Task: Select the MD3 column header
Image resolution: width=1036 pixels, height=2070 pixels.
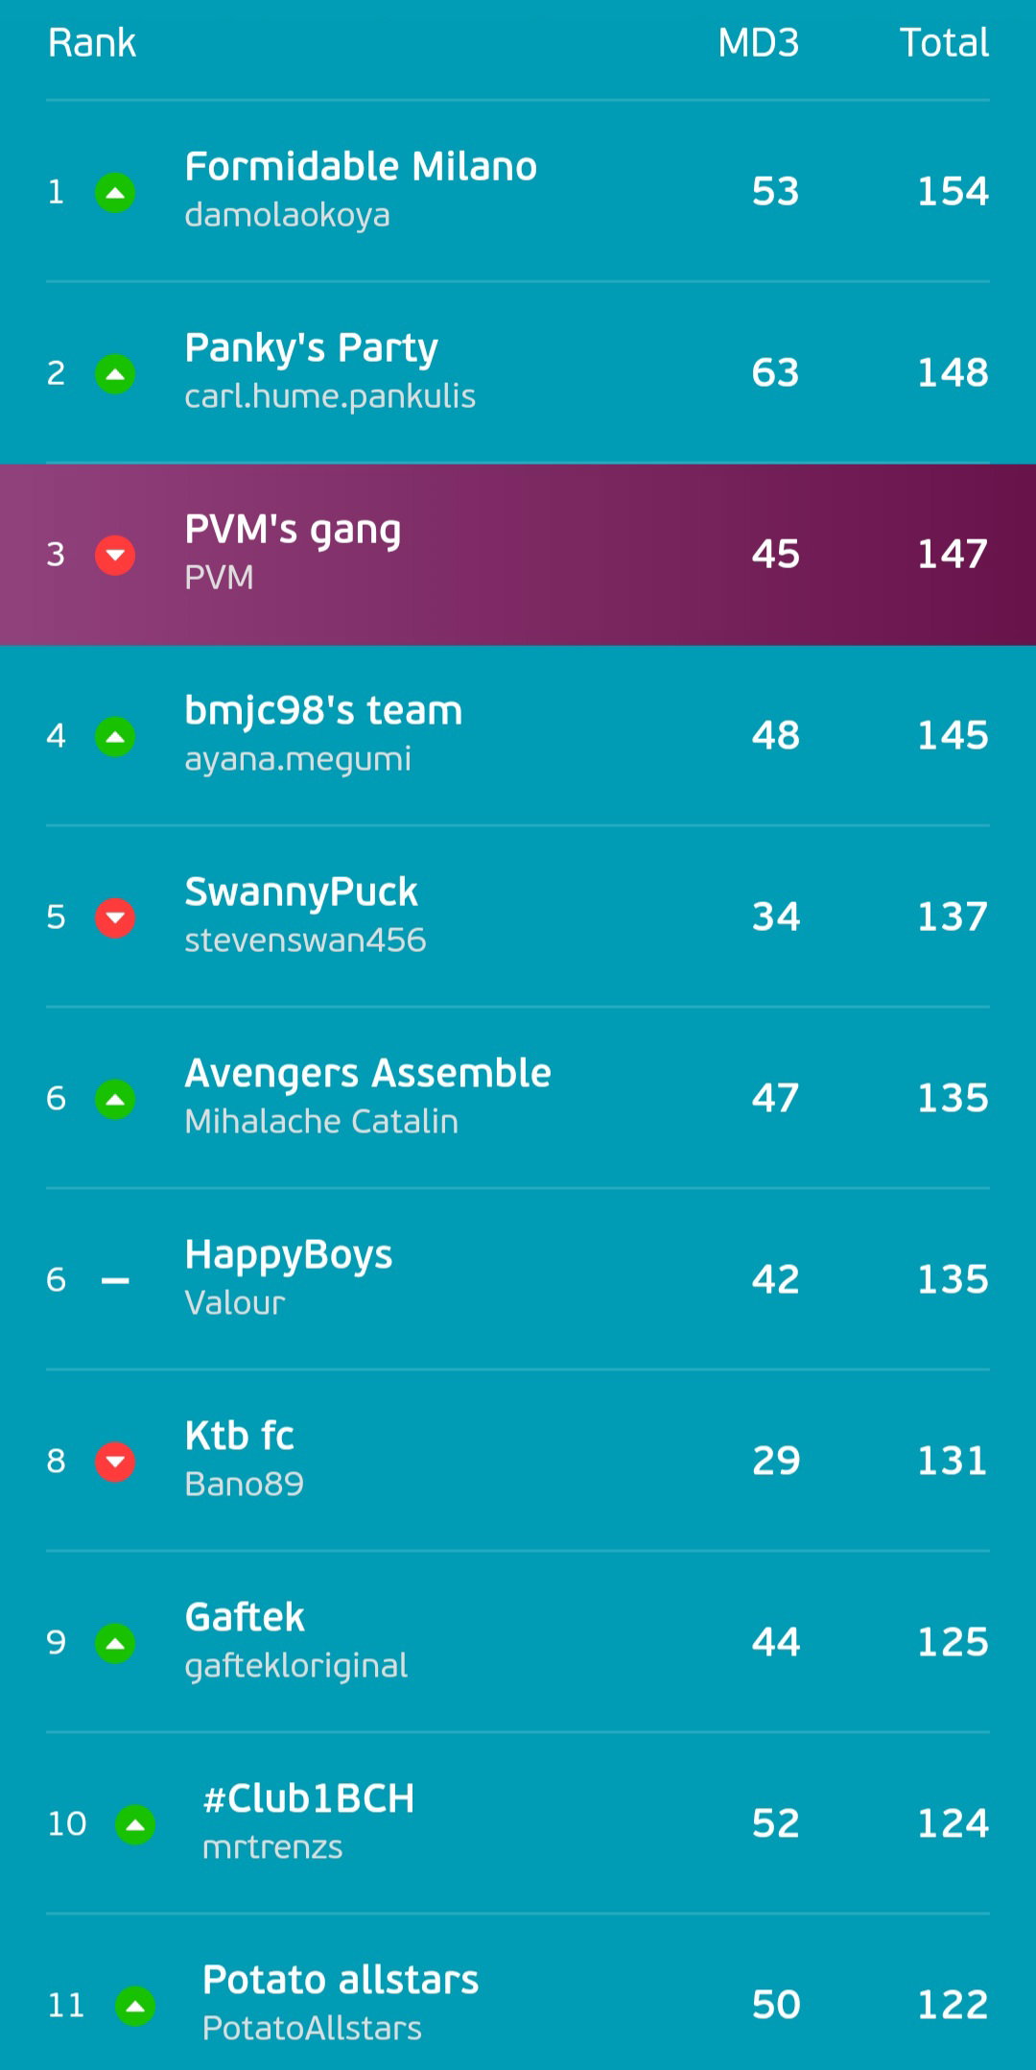Action: [x=758, y=43]
